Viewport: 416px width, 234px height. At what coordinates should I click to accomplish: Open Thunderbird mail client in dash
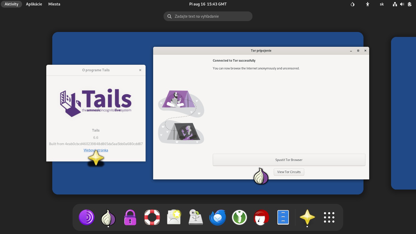click(x=218, y=217)
